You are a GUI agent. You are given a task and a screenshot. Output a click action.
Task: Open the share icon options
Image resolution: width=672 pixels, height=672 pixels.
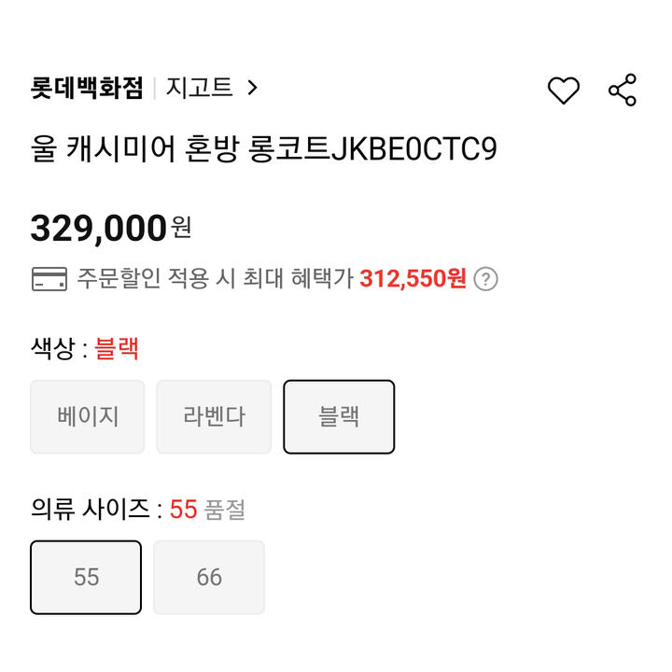click(623, 90)
